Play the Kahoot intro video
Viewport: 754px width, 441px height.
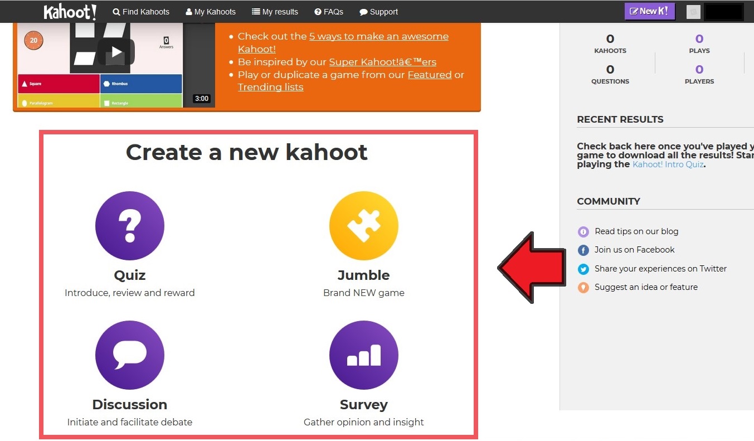click(116, 52)
